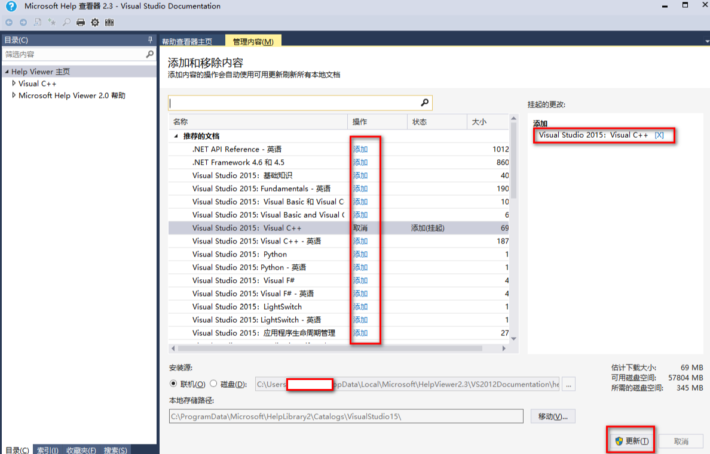Screen dimensions: 710x454
Task: Select Visual Studio 2015: Python - 英语 row name
Action: [249, 267]
